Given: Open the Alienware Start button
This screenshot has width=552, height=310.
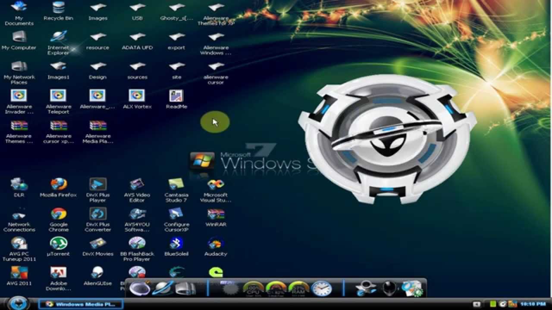Looking at the screenshot, I should coord(19,303).
